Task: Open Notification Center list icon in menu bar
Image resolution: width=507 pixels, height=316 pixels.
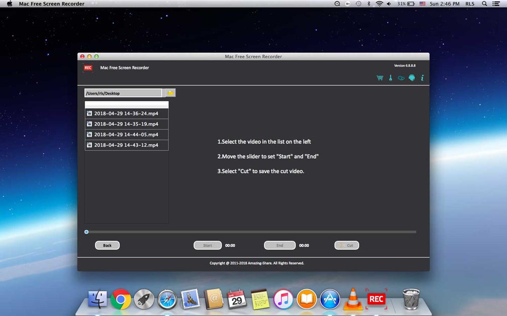Action: pyautogui.click(x=496, y=4)
